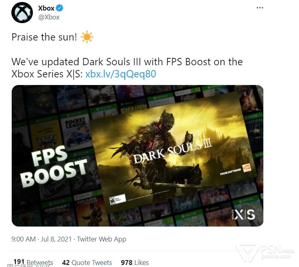Open the three-dot more options menu

(260, 8)
